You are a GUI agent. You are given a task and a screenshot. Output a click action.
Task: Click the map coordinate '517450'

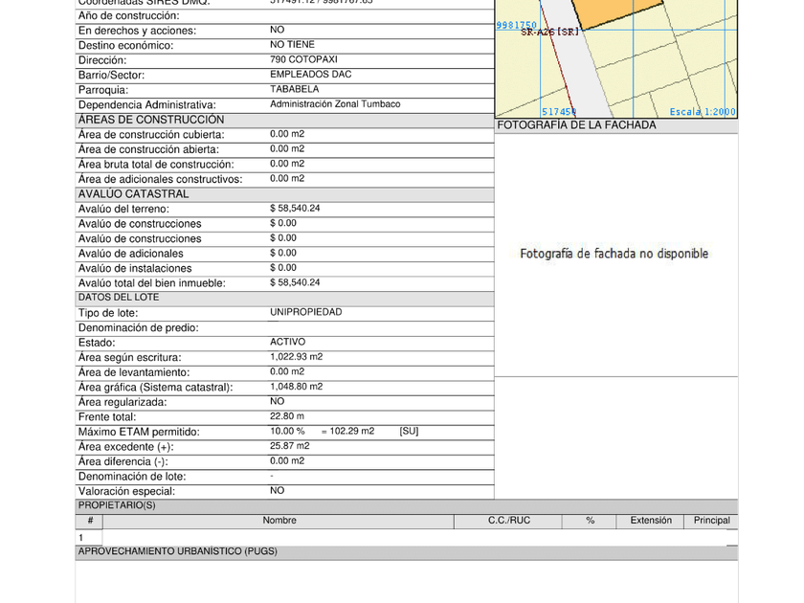(559, 112)
